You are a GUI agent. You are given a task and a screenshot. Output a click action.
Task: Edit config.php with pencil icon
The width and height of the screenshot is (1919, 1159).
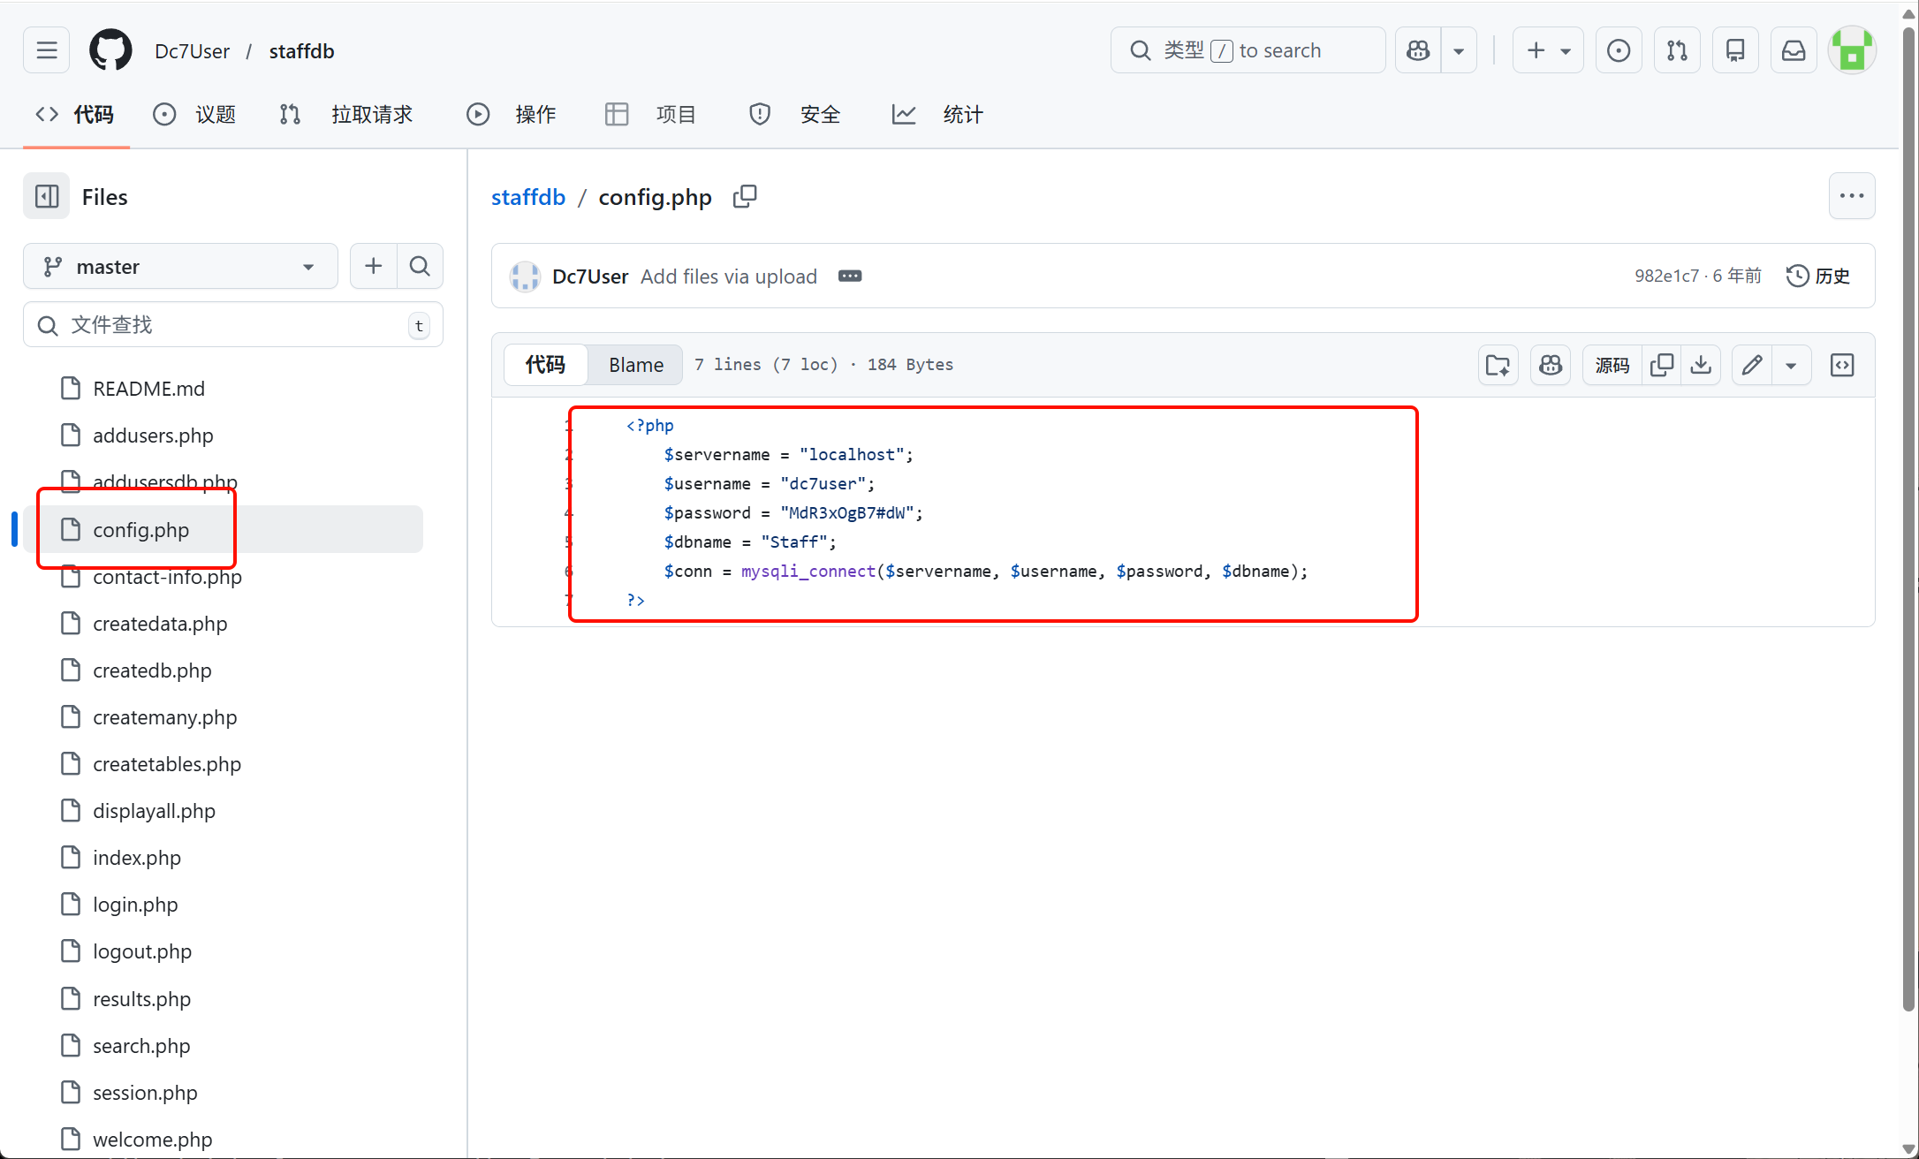click(x=1752, y=365)
